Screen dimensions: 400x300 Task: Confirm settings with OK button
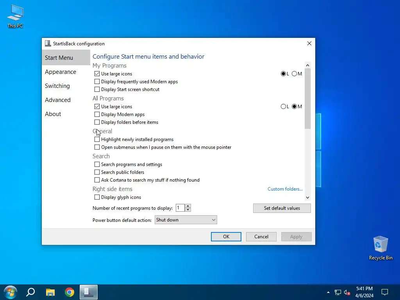click(x=226, y=237)
